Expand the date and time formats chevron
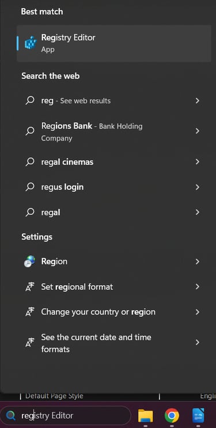Image resolution: width=216 pixels, height=428 pixels. [x=198, y=342]
